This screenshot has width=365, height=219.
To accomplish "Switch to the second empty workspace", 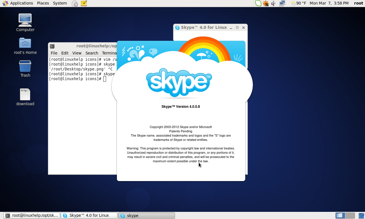I will tap(350, 216).
